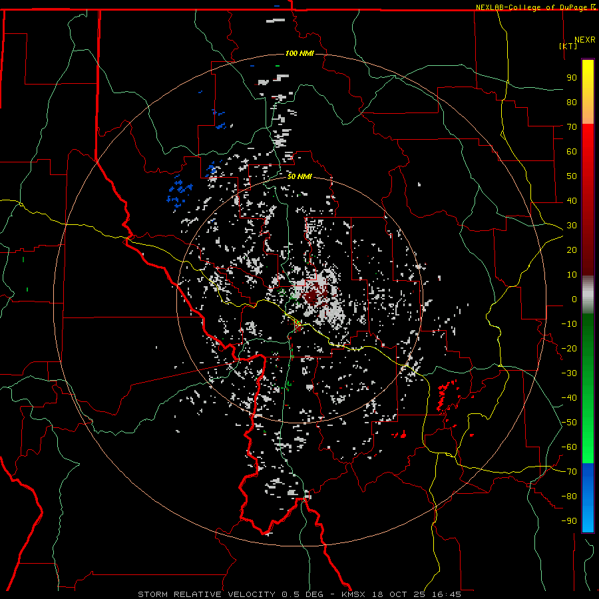Click the NEXR label above color bar
Viewport: 599px width, 599px height.
[x=584, y=39]
